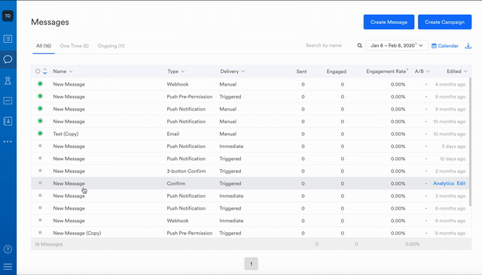This screenshot has width=482, height=275.
Task: Open the Jan 8 – Feb 8, 2020 date range
Action: (397, 45)
